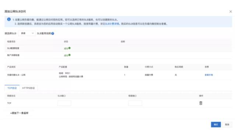Click the chevron arrow in the SLB selector
Image resolution: width=235 pixels, height=134 pixels.
tap(33, 33)
